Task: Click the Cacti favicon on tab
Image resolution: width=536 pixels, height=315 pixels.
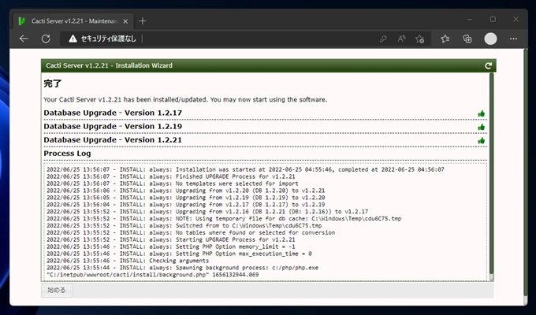Action: (22, 21)
